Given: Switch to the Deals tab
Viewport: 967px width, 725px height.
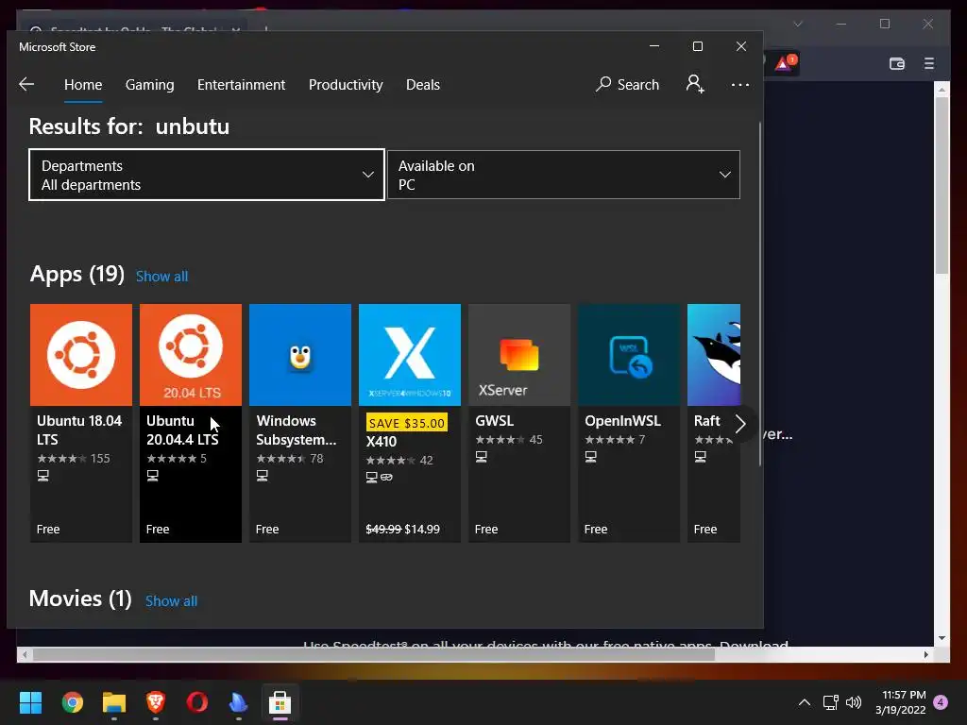Looking at the screenshot, I should (422, 85).
